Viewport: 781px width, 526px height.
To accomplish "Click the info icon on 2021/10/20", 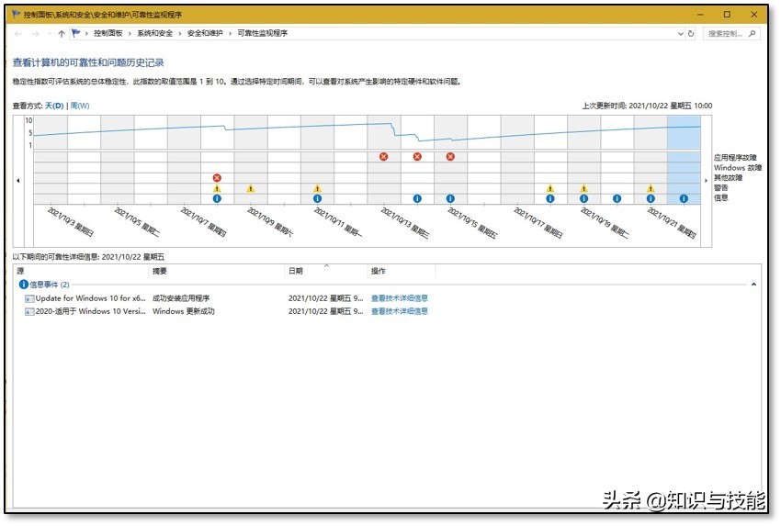I will click(x=617, y=198).
